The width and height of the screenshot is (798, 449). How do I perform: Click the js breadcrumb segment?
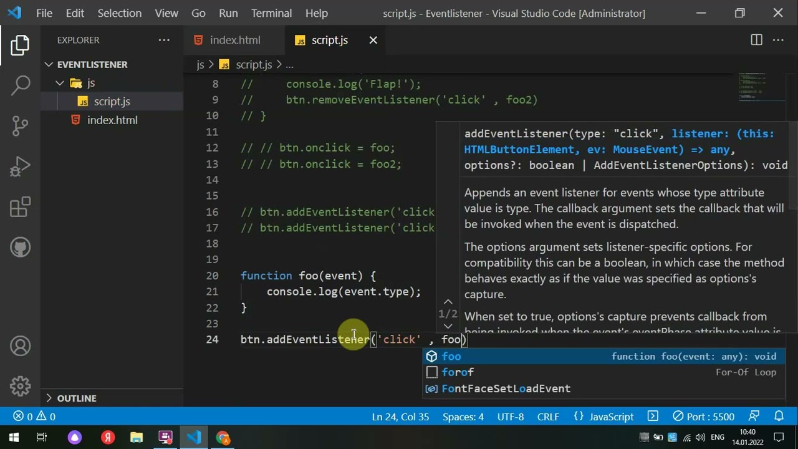[200, 64]
